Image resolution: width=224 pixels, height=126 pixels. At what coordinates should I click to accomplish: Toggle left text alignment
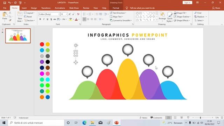(84, 19)
